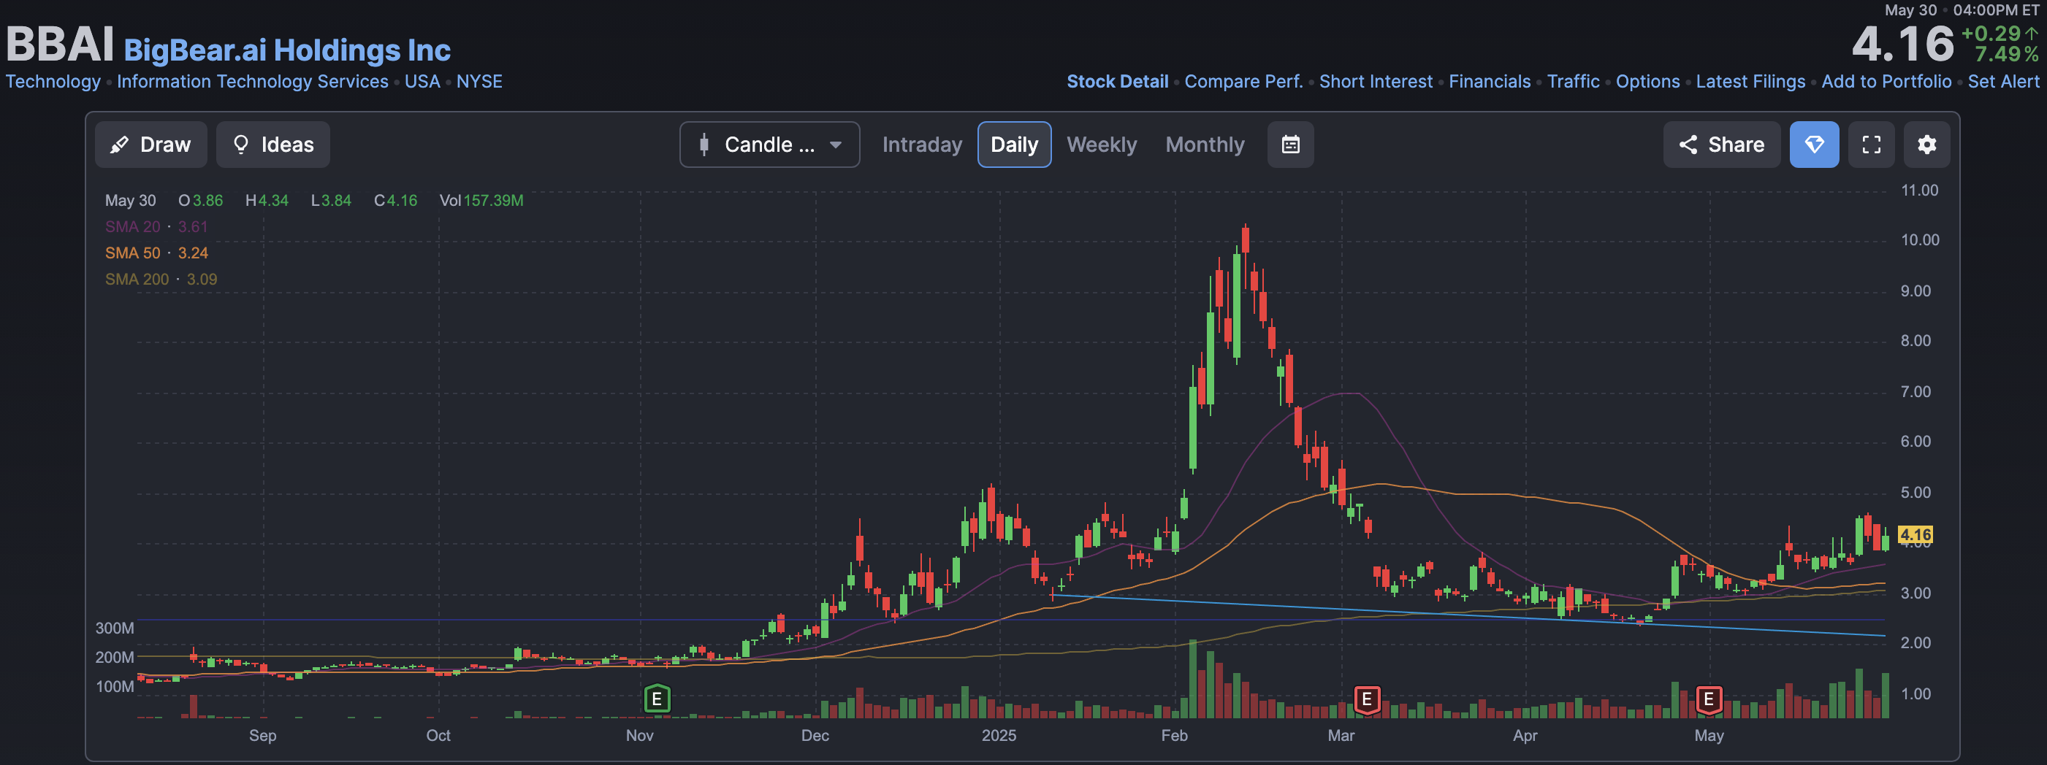The image size is (2047, 765).
Task: Click the May earnings marker
Action: (1709, 699)
